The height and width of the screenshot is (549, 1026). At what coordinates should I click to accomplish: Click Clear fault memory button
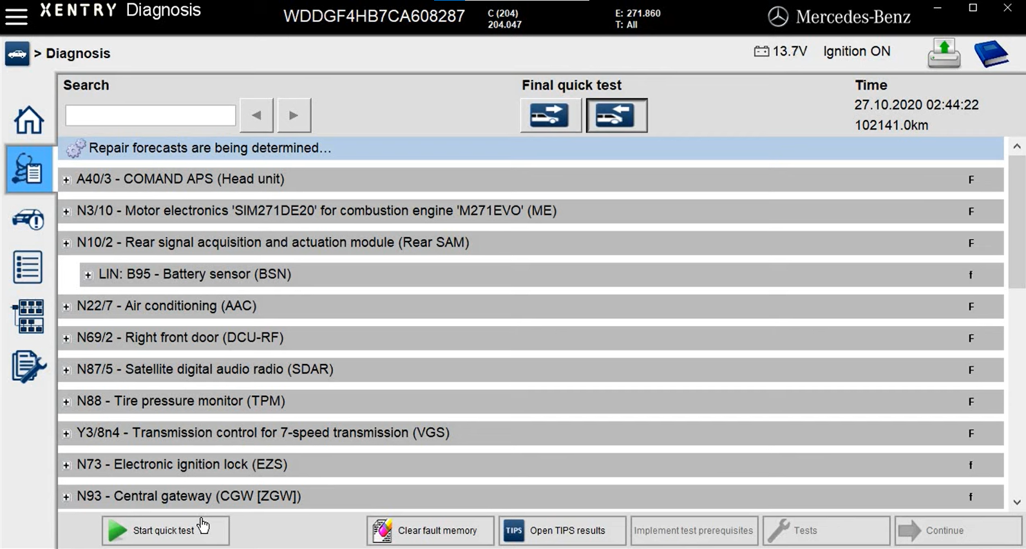coord(430,530)
